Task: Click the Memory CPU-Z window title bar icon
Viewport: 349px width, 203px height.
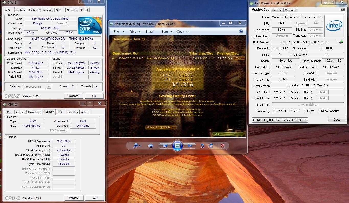Action: (5, 104)
